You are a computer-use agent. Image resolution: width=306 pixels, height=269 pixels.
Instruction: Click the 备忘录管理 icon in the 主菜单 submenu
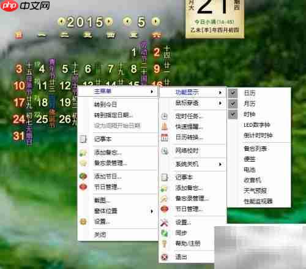[x=164, y=199]
